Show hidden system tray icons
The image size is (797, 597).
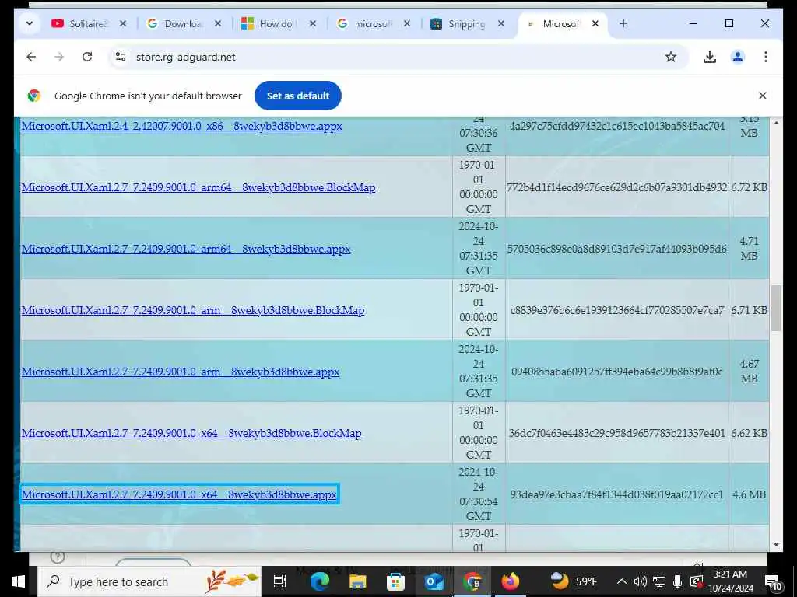[621, 581]
